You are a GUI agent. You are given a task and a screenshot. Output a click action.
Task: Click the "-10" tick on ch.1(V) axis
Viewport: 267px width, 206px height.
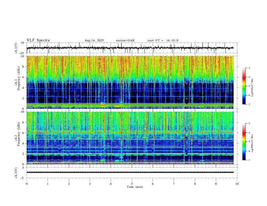[22, 54]
